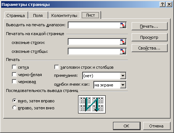Viewport: 174px width, 133px height.
Task: Click range selector icon for print area
Action: tap(123, 25)
